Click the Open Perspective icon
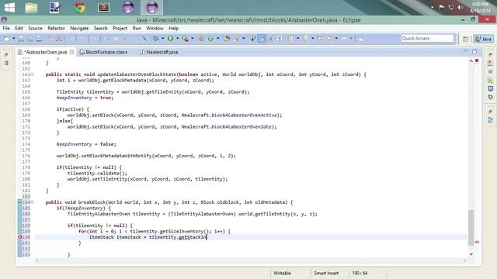Viewport: 497px width, 279px height. point(465,39)
